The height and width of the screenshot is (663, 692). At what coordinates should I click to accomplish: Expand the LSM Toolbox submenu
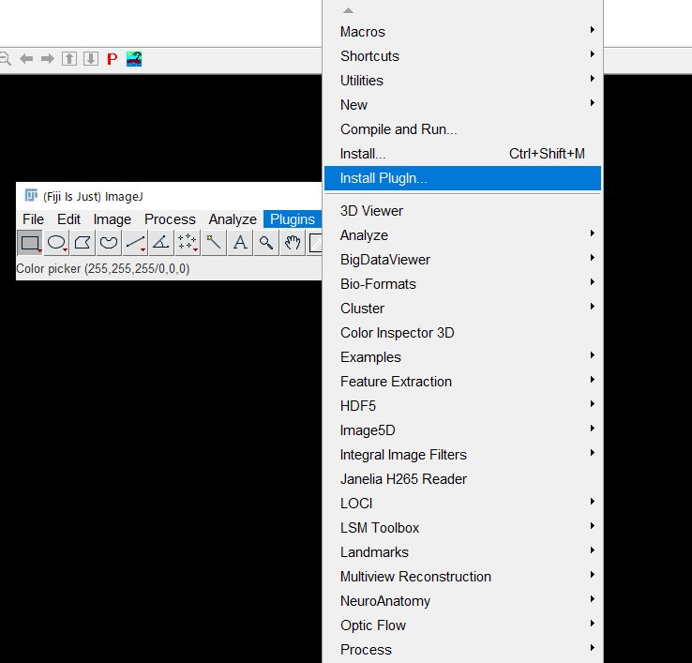coord(462,528)
